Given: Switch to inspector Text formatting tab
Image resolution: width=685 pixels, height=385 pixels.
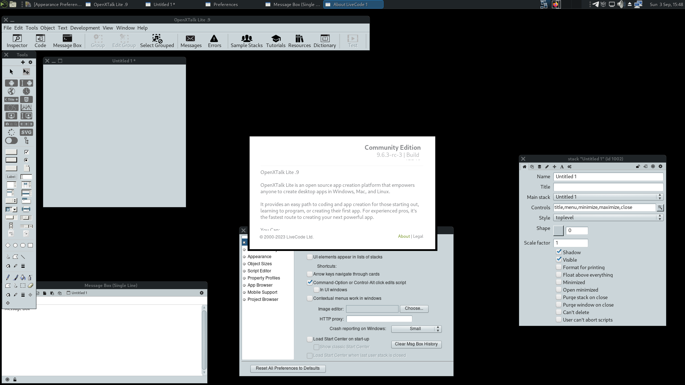Looking at the screenshot, I should (562, 166).
